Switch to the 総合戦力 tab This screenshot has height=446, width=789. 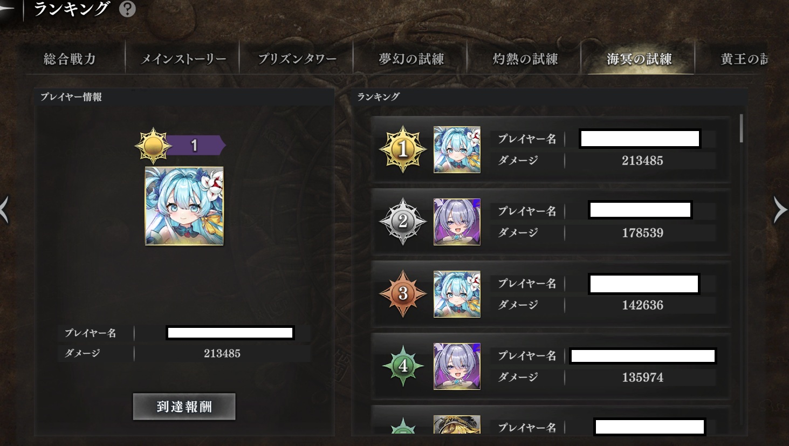70,59
